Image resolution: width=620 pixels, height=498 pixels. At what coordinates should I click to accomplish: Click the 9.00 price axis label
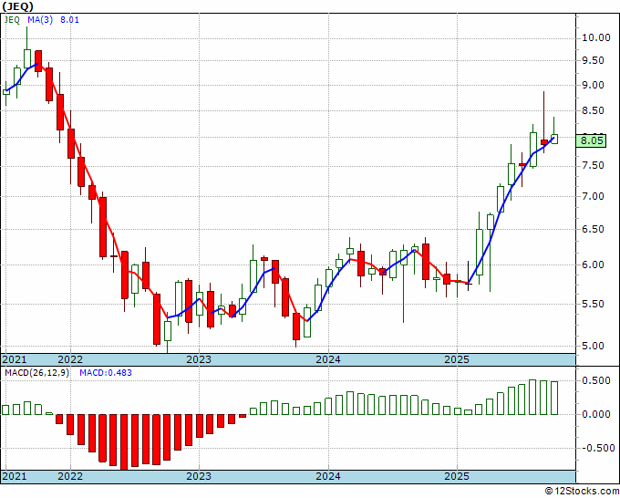tap(593, 86)
